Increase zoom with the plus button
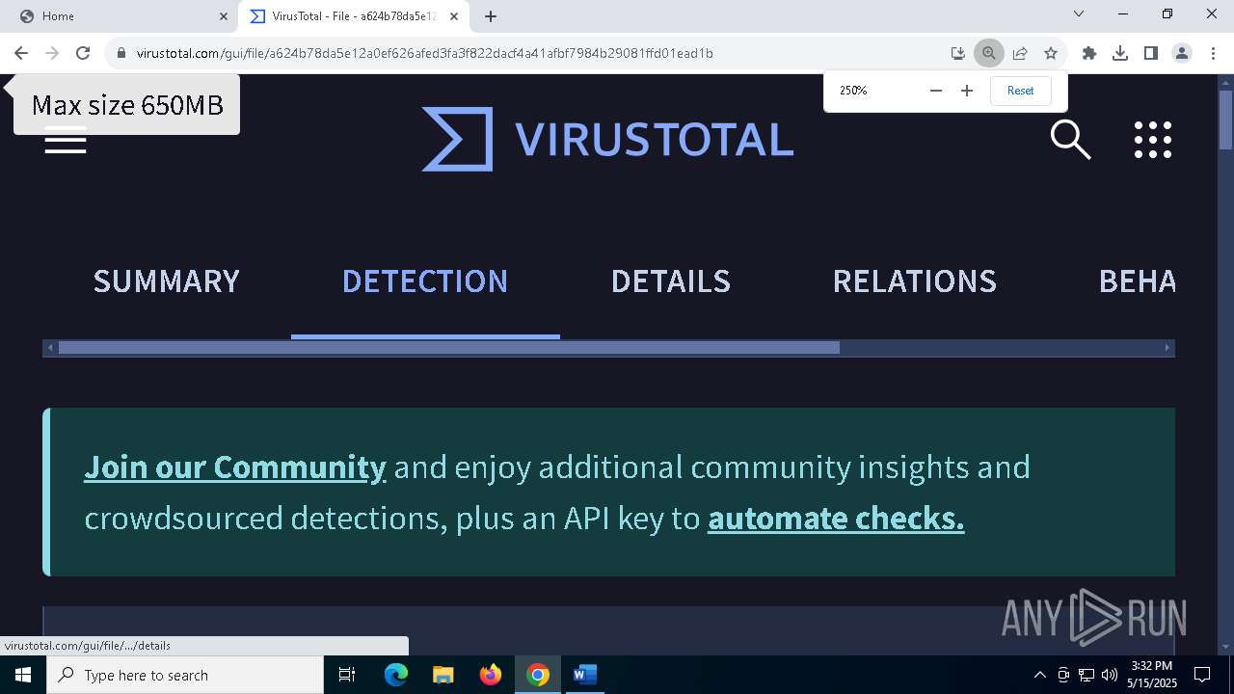 (967, 91)
